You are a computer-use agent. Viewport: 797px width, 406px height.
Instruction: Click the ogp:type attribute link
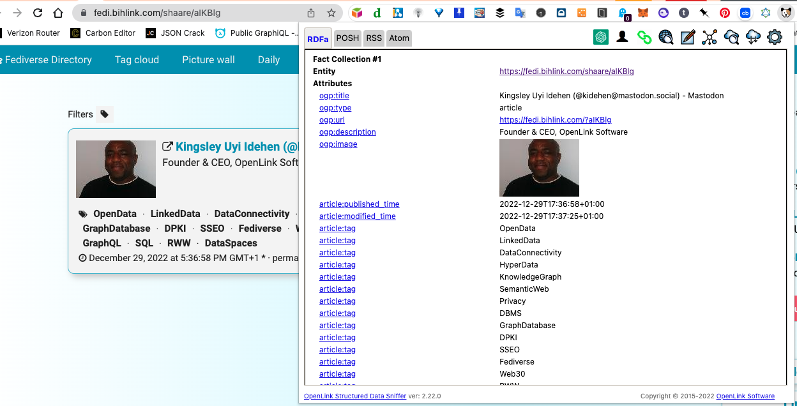click(x=335, y=108)
